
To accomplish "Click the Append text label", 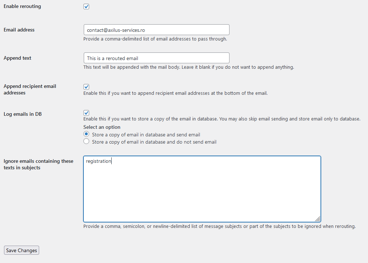I will coord(17,58).
